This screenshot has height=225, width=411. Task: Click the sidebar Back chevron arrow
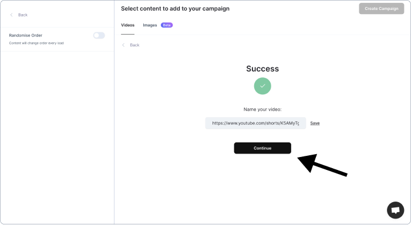point(11,15)
